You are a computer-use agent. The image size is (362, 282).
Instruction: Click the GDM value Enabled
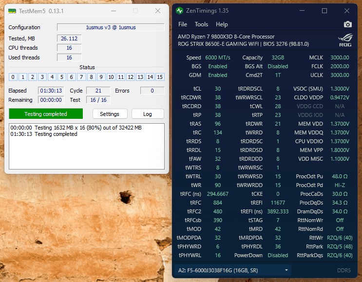(218, 75)
